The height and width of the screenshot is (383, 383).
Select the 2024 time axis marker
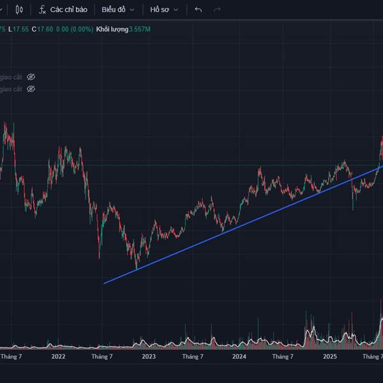[x=239, y=357]
